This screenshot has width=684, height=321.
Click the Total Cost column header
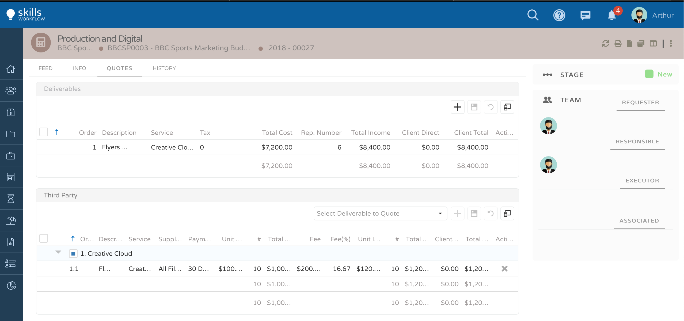[277, 133]
